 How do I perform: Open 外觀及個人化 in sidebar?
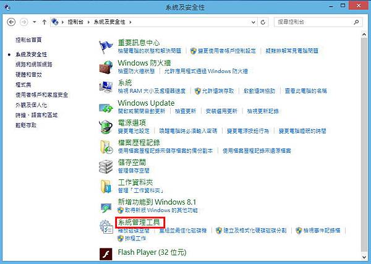32,105
